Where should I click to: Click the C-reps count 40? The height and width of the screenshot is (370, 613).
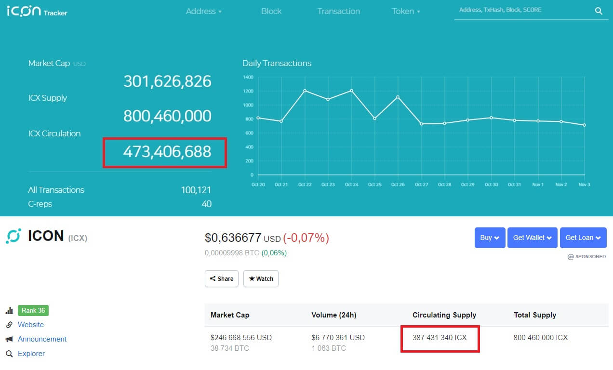[x=206, y=204]
